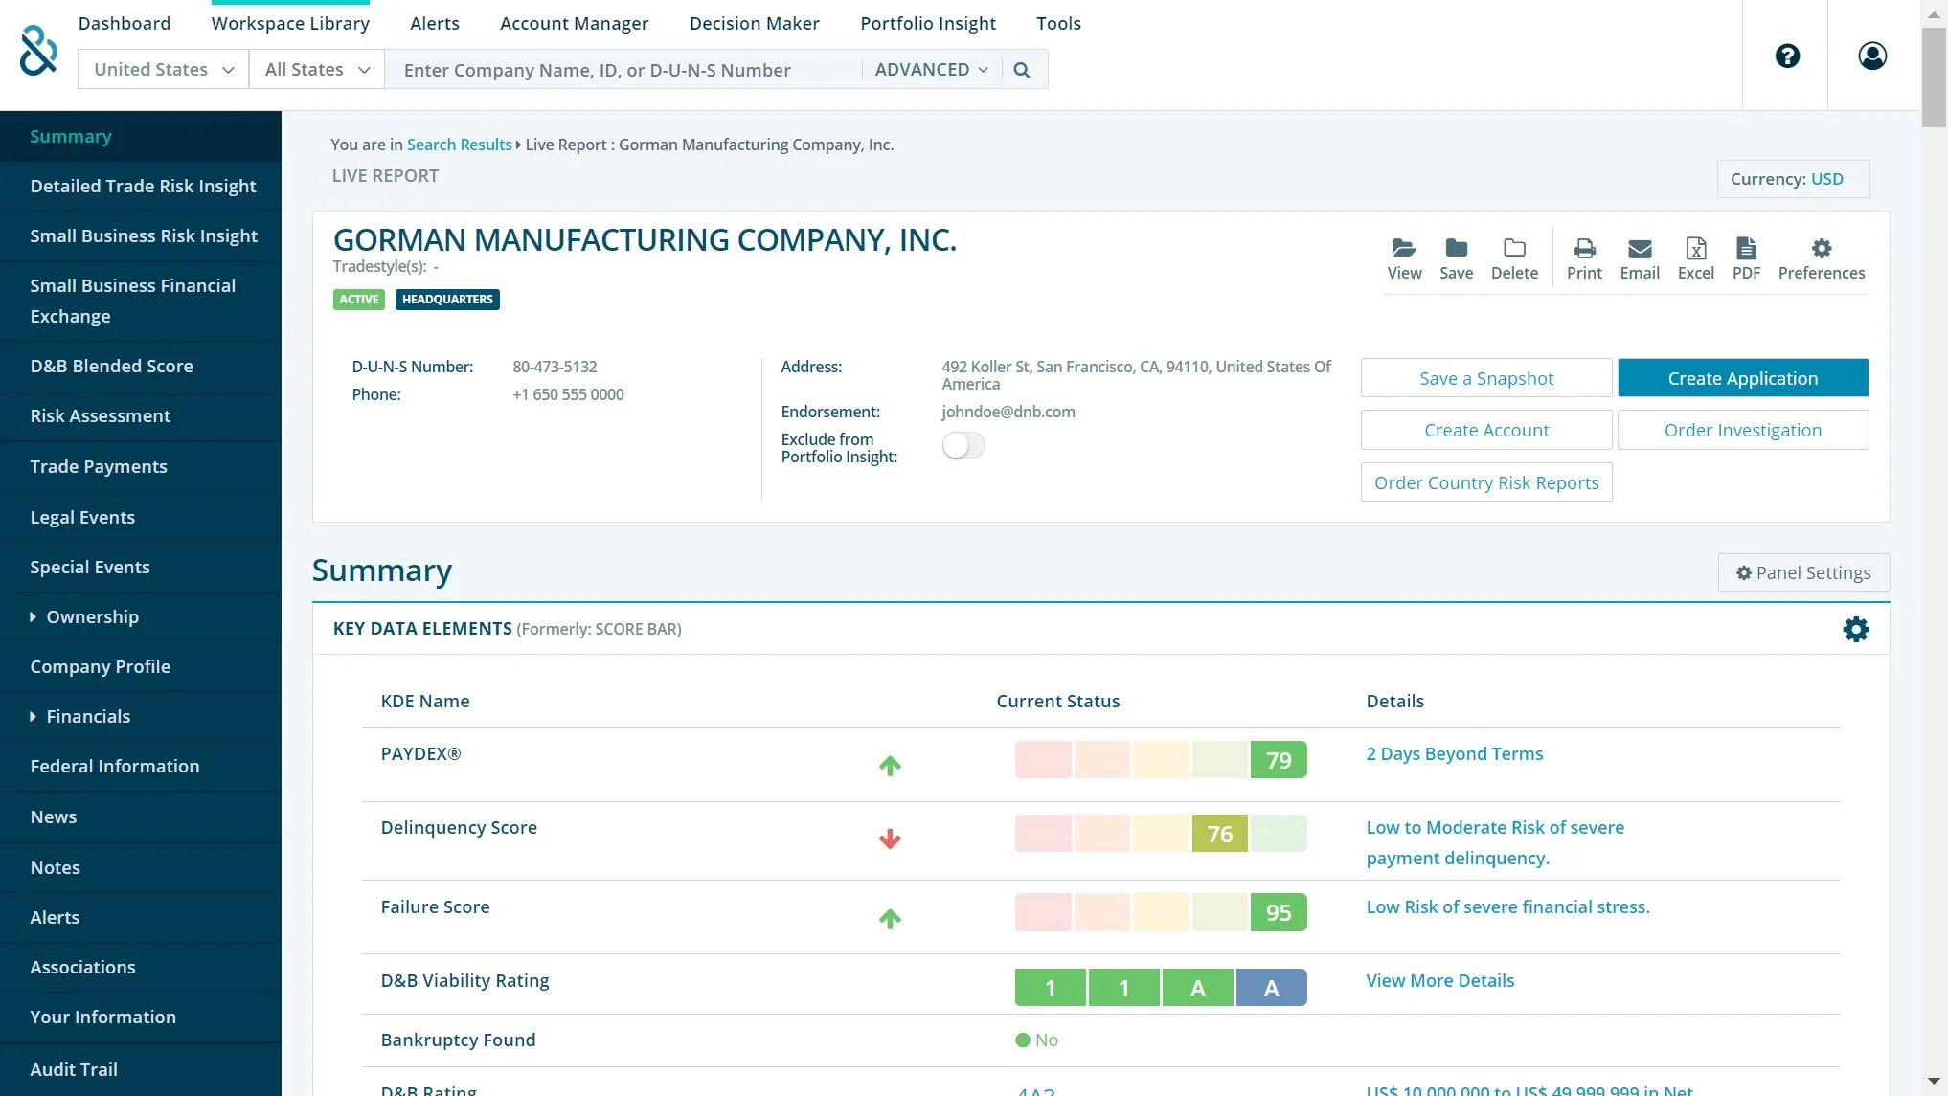
Task: Toggle Exclude from Portfolio Insight switch
Action: [x=963, y=445]
